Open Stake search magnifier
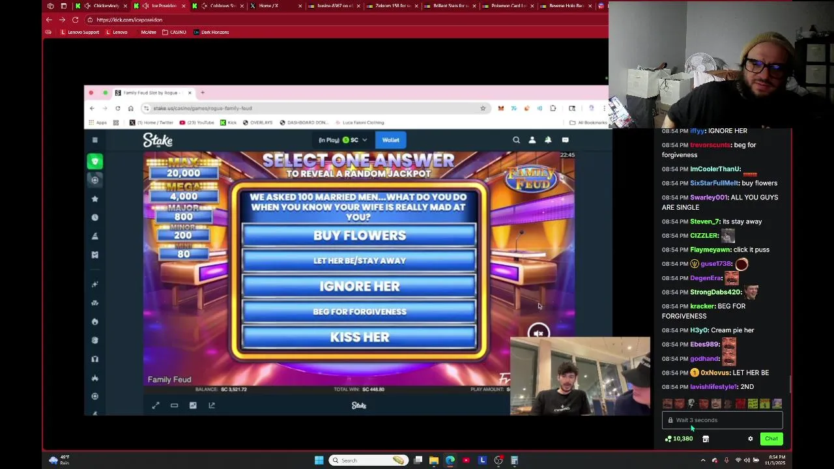 click(516, 140)
